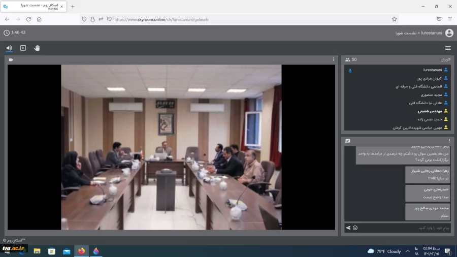Click chat message from حسینعلی خرمی
This screenshot has width=457, height=257.
428,193
